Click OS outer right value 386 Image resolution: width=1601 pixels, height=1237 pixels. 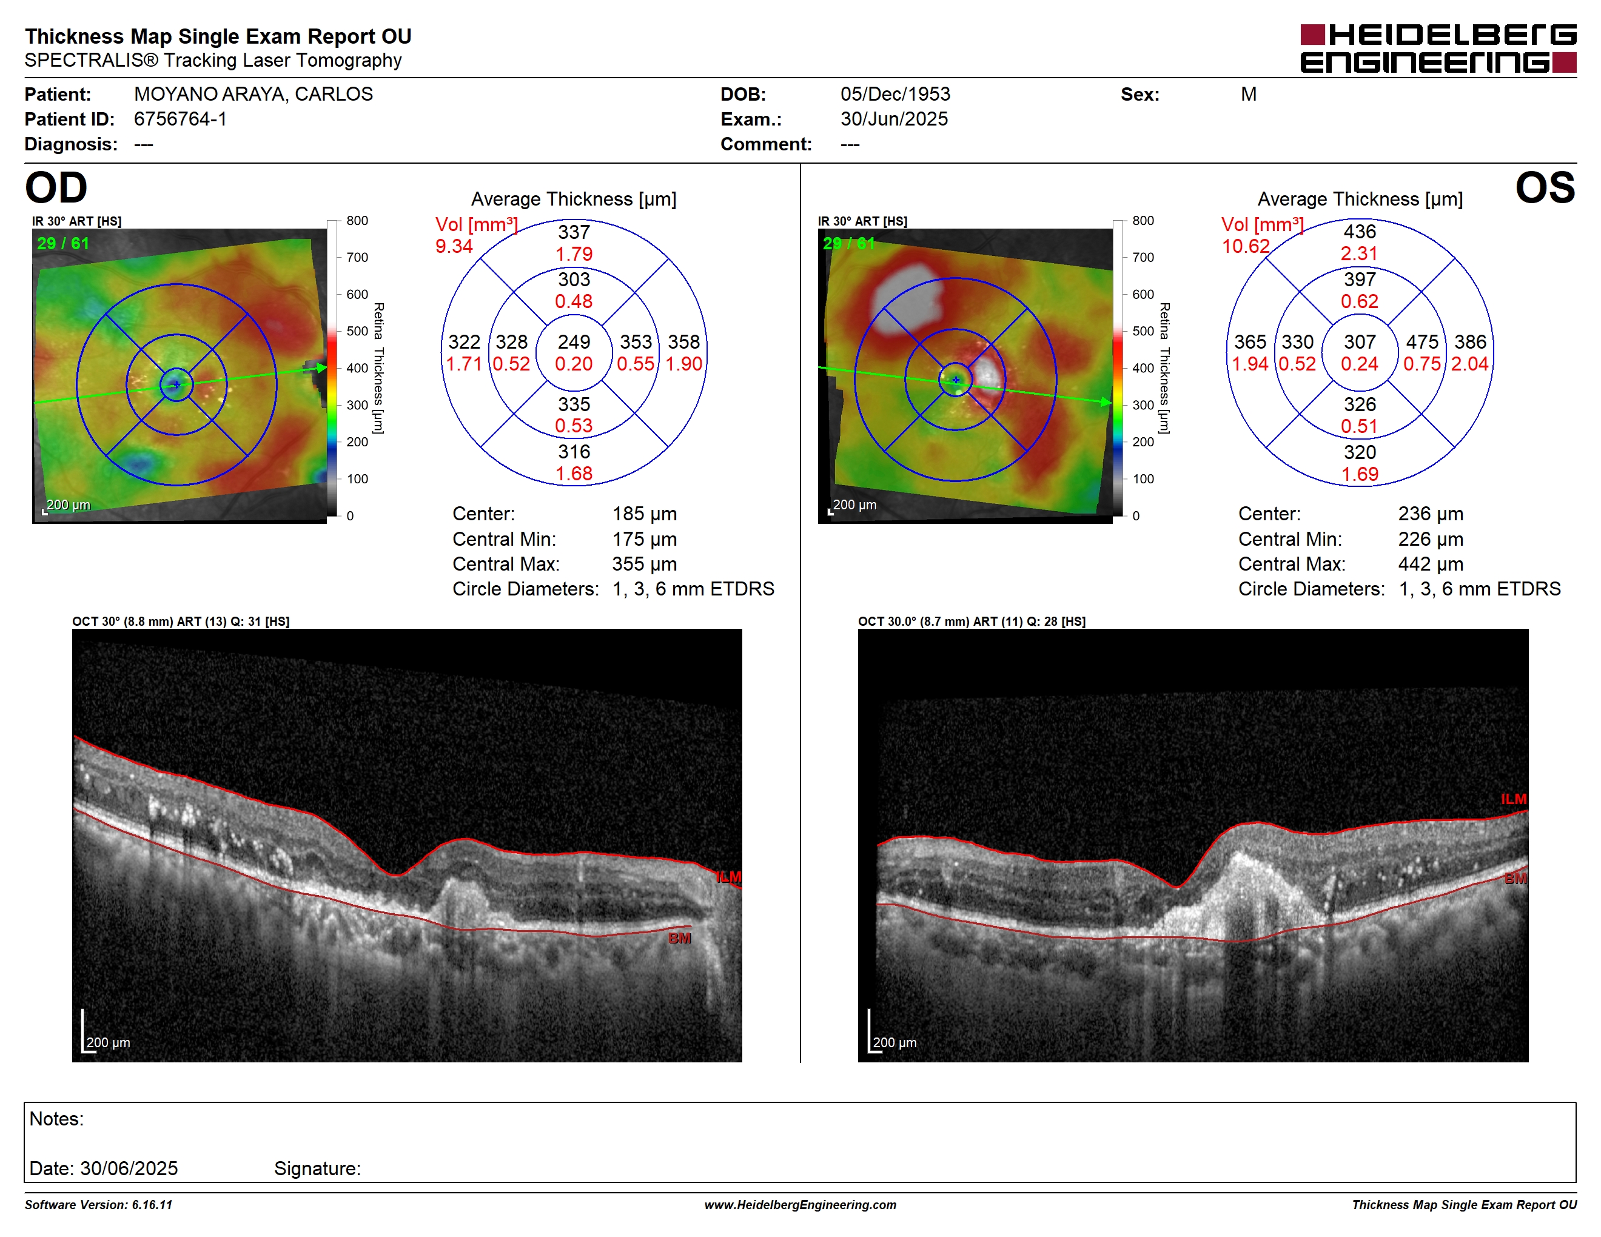1470,342
